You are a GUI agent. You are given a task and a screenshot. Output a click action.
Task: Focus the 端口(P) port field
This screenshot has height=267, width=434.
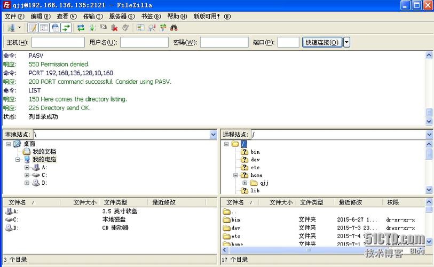[288, 42]
